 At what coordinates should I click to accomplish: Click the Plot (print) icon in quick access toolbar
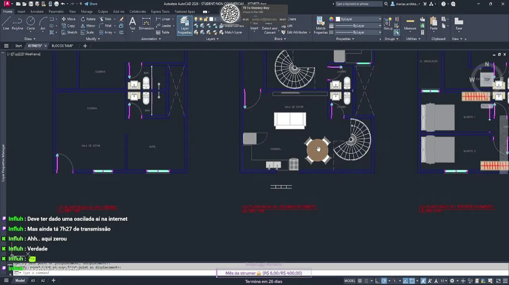click(56, 4)
